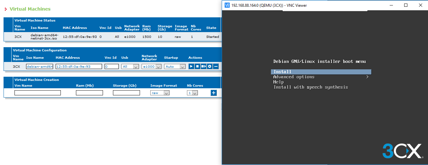Open the Startup dropdown set to Auto
Viewport: 428px width, 165px height.
coord(175,66)
